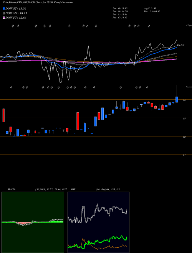Click the ADX values '(14 day) 44, +33, -21'
The height and width of the screenshot is (253, 192).
tap(108, 189)
